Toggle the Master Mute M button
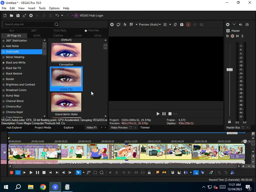The image size is (256, 192). pyautogui.click(x=237, y=36)
